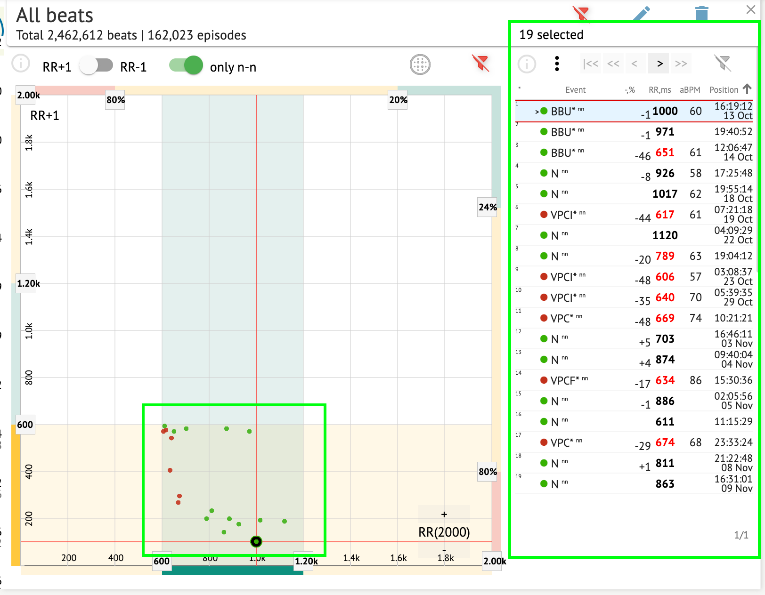
Task: Go to the next event with the > button
Action: coord(659,64)
